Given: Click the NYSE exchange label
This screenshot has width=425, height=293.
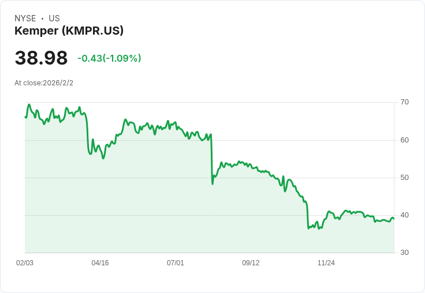Looking at the screenshot, I should click(25, 18).
